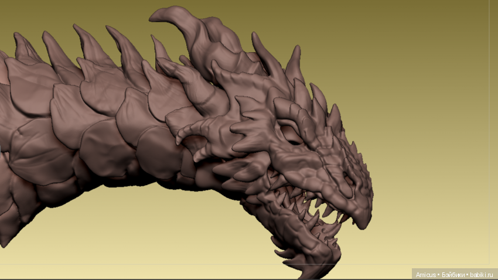The height and width of the screenshot is (280, 498).
Task: Click the Бэйбики label in the watermark
Action: [452, 274]
